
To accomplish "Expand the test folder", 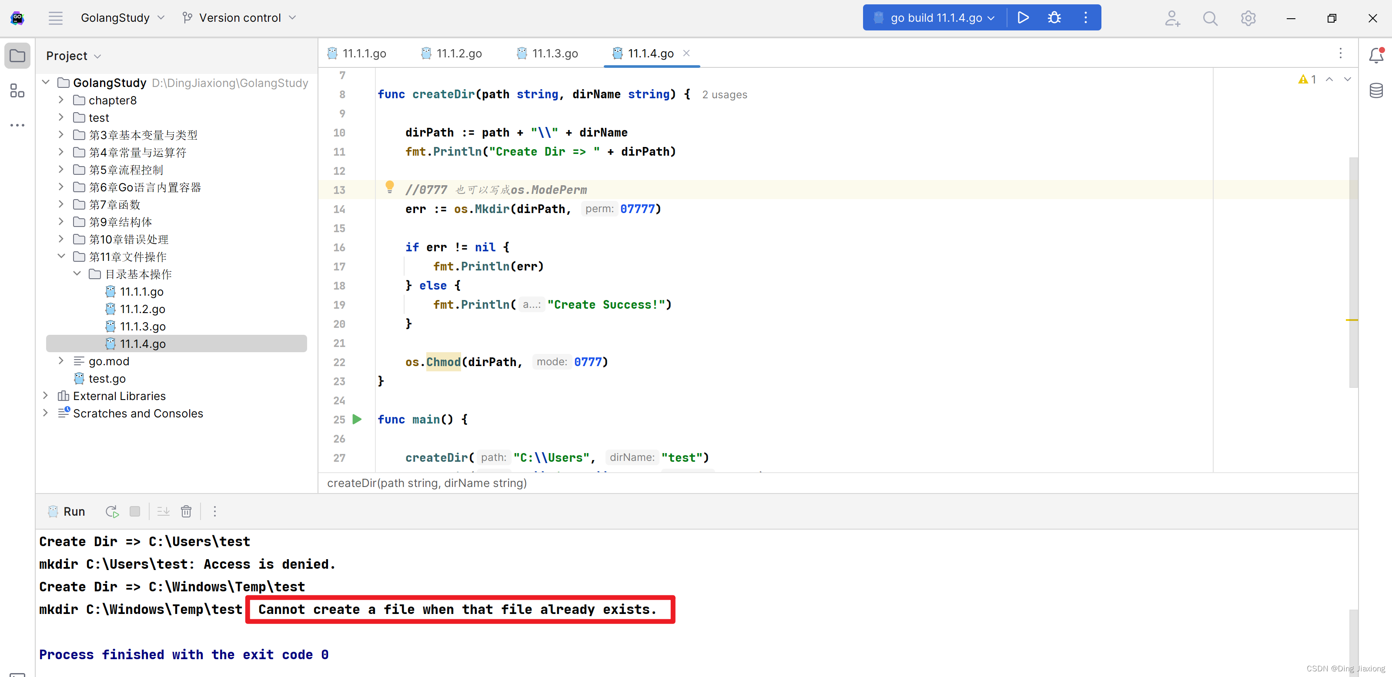I will 61,117.
